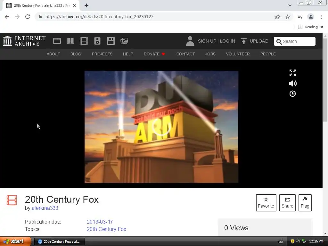Open the new tab plus button
This screenshot has width=328, height=246.
tap(86, 5)
